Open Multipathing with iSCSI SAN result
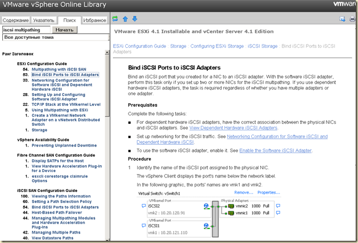Screen dimensions: 358x243 point(59,69)
